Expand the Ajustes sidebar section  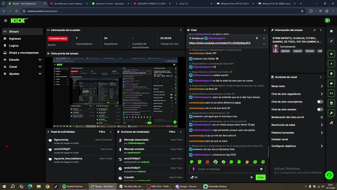pyautogui.click(x=22, y=74)
